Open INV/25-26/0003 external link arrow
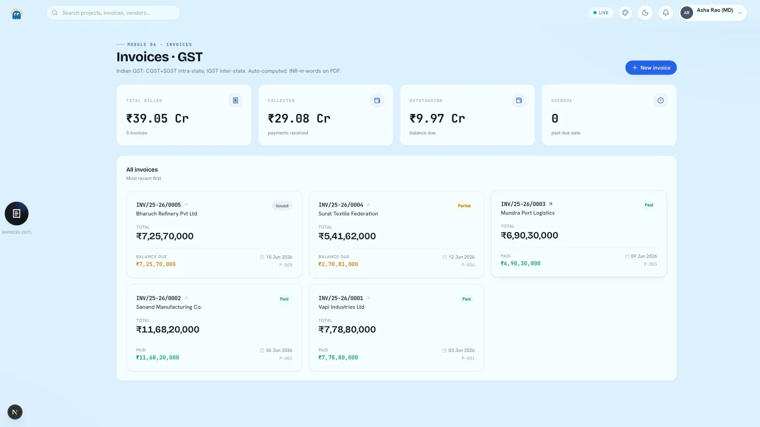The image size is (760, 427). click(551, 204)
